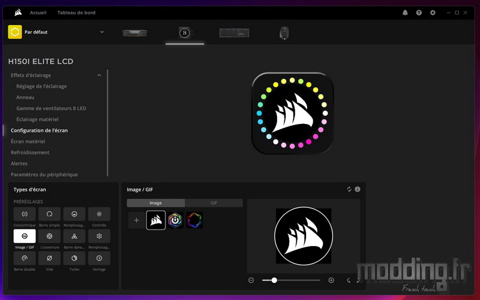The image size is (480, 300).
Task: Add a new image with plus button
Action: 137,220
